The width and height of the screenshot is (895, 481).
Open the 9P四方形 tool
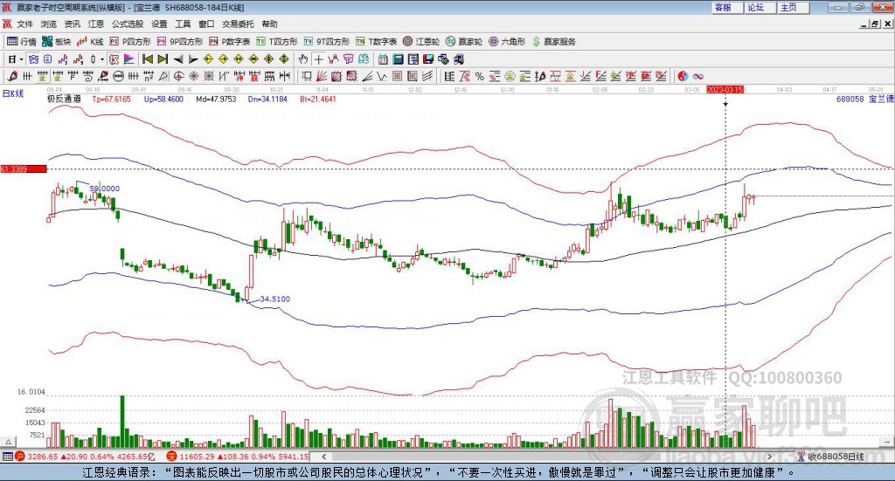tap(180, 42)
